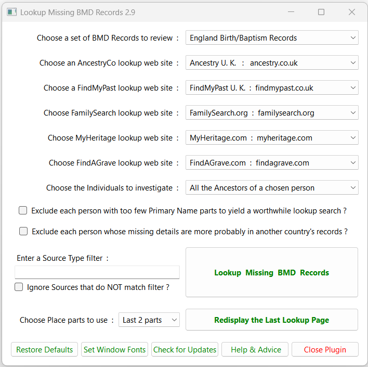Click the Source Type filter text field

coord(97,272)
